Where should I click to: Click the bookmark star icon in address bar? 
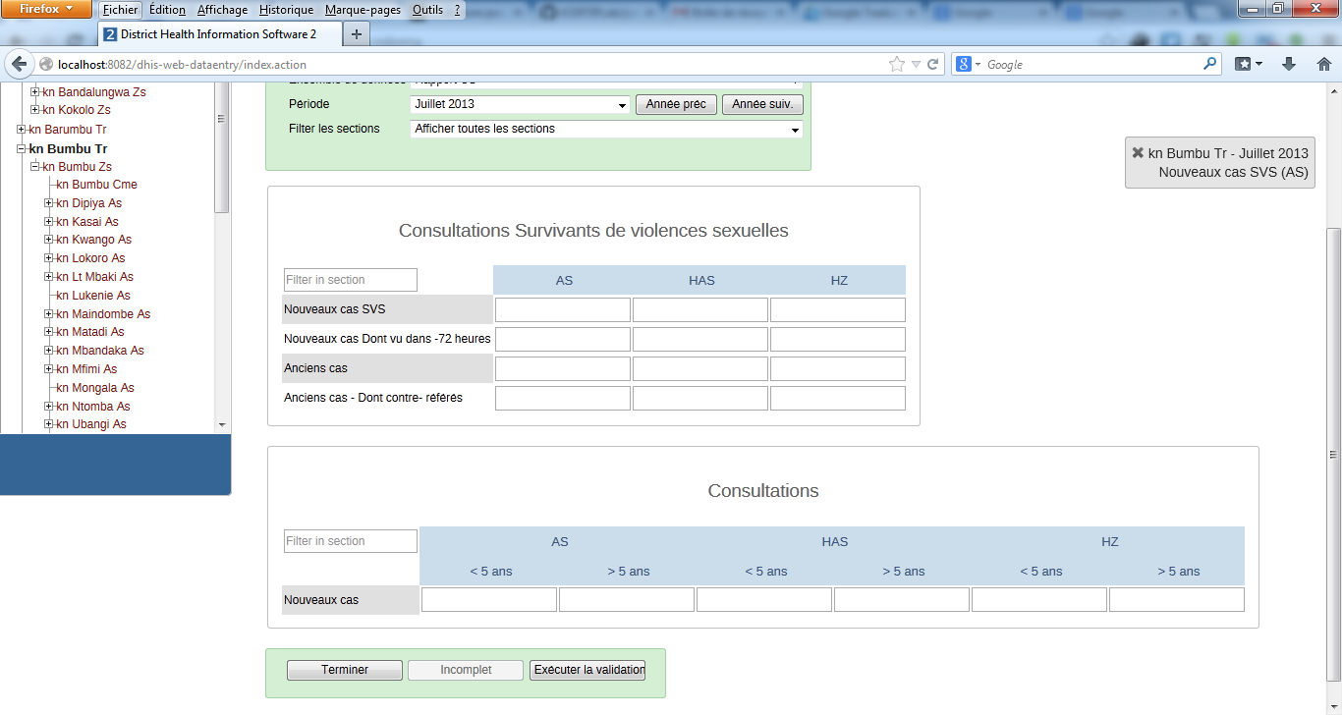896,64
